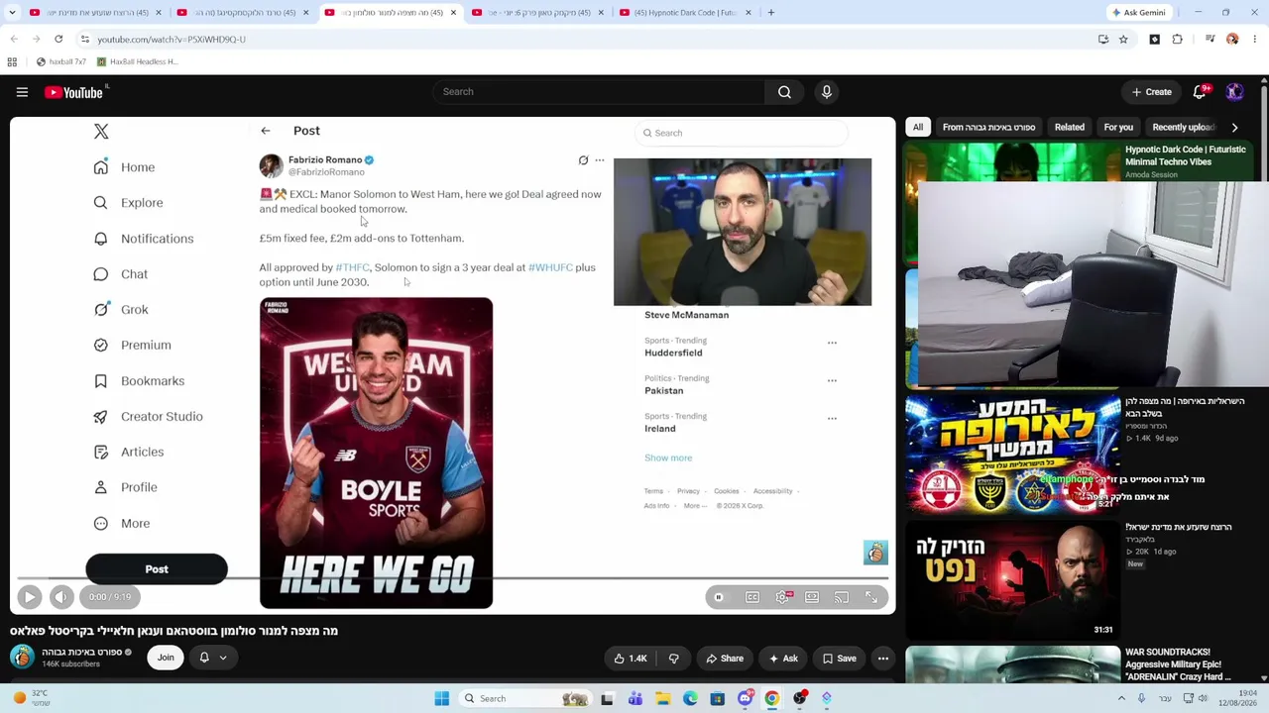Image resolution: width=1269 pixels, height=713 pixels.
Task: Open the Windows Start menu
Action: click(442, 698)
